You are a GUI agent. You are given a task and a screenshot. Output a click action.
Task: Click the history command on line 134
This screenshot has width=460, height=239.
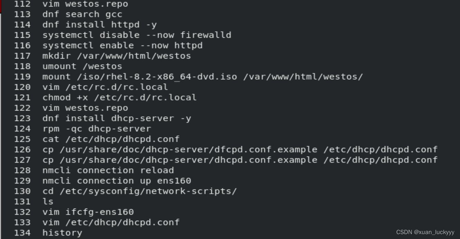(x=62, y=233)
